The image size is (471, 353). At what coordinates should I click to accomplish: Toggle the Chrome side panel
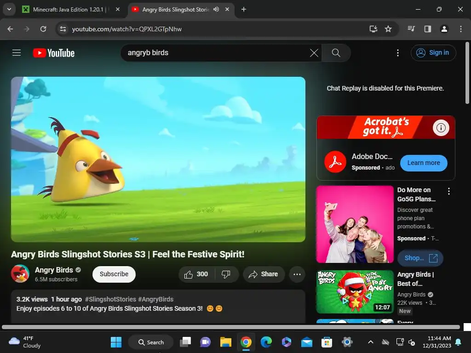tap(427, 29)
